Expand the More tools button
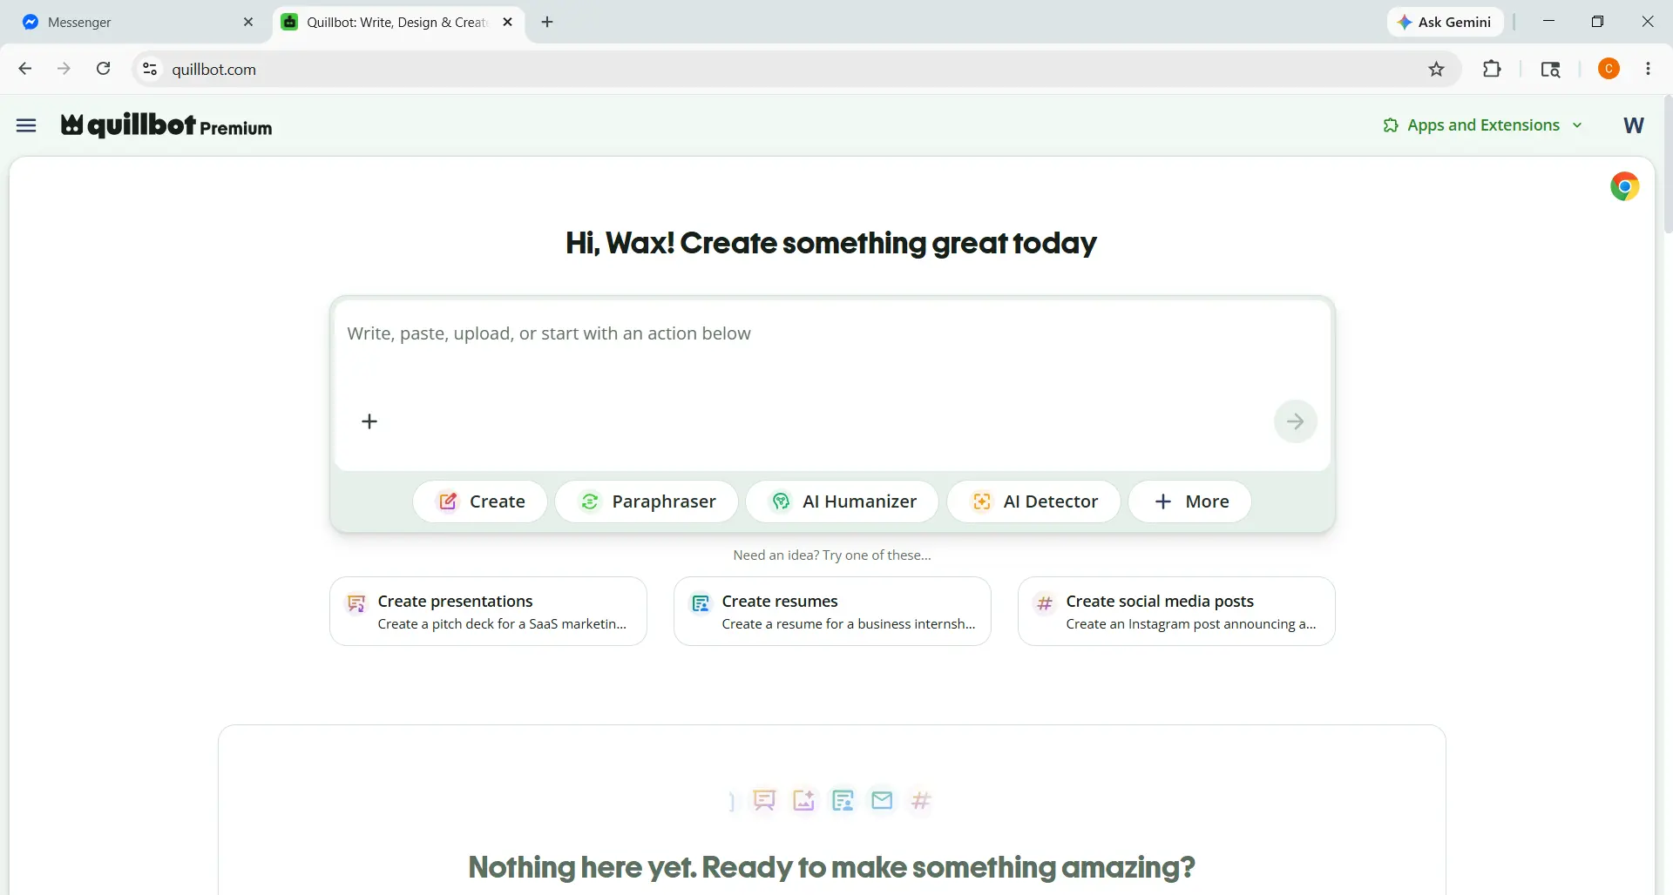Viewport: 1673px width, 895px height. [1190, 501]
